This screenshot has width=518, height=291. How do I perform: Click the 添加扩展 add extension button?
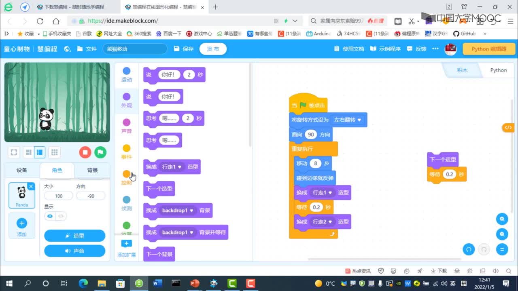(127, 248)
